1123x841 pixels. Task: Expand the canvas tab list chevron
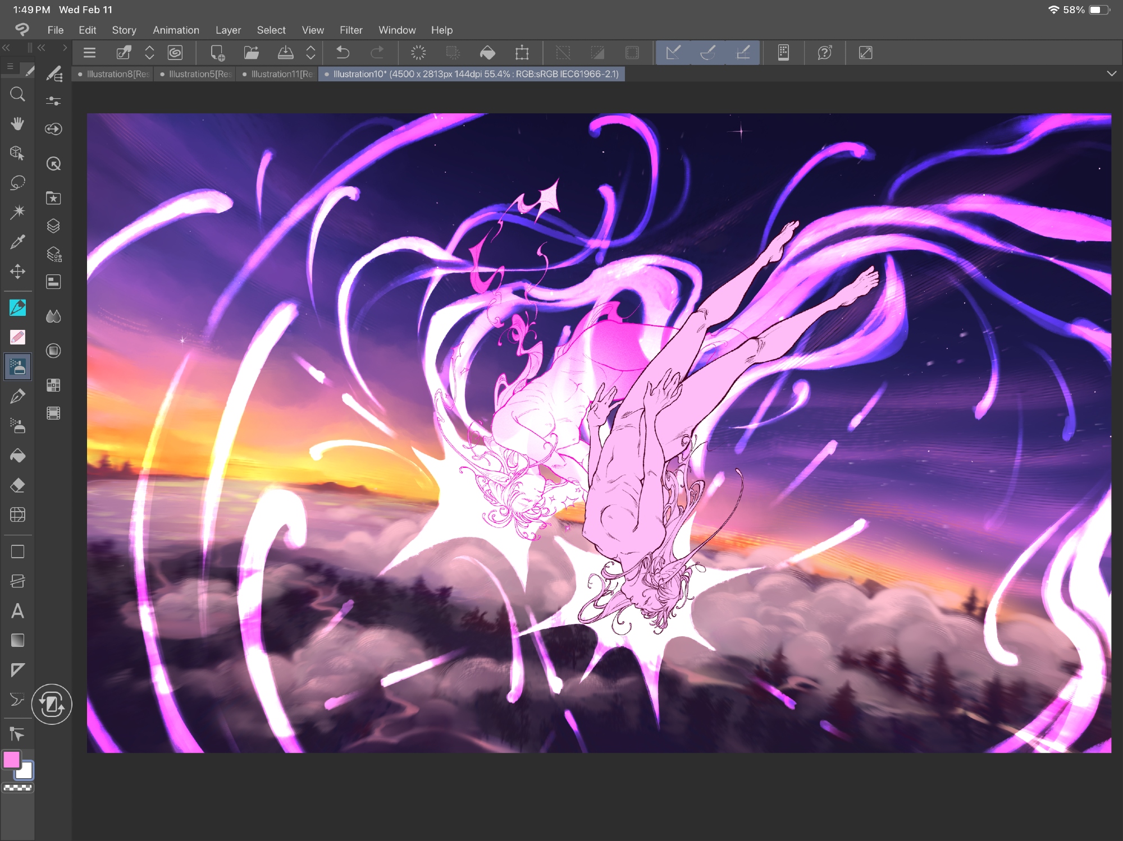tap(1111, 73)
